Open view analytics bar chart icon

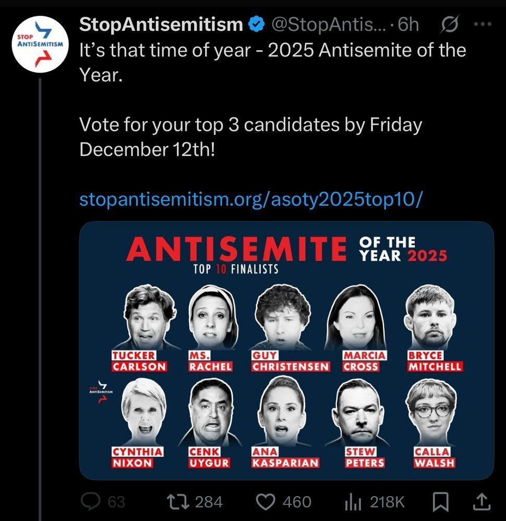(353, 502)
